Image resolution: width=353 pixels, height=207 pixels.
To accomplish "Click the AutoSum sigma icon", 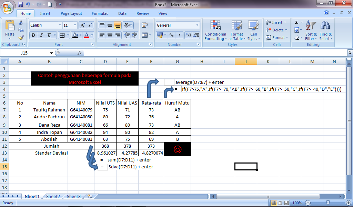I will coord(297,22).
